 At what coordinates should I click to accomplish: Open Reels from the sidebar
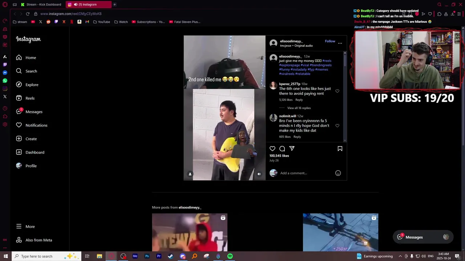25,98
